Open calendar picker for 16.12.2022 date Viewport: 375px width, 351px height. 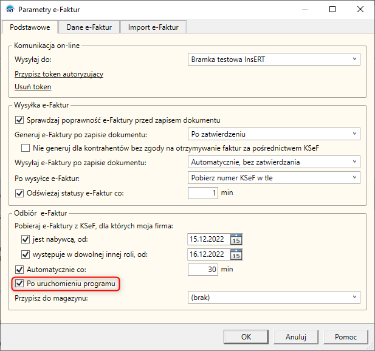click(x=236, y=254)
